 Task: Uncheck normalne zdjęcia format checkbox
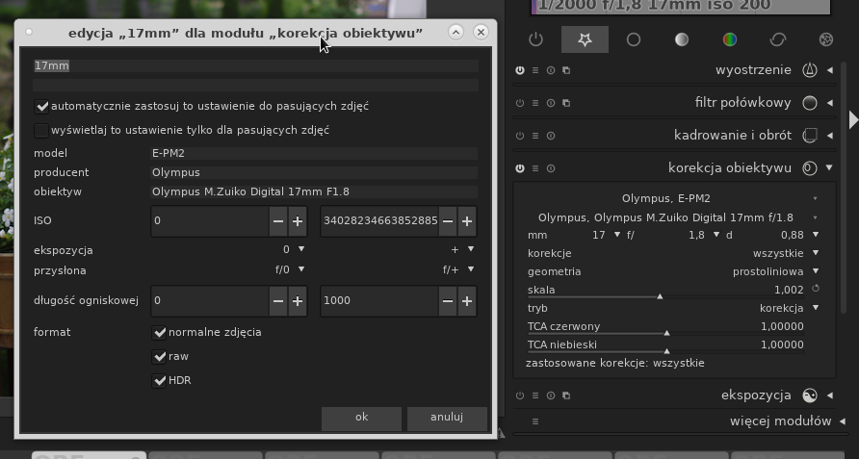pos(160,333)
